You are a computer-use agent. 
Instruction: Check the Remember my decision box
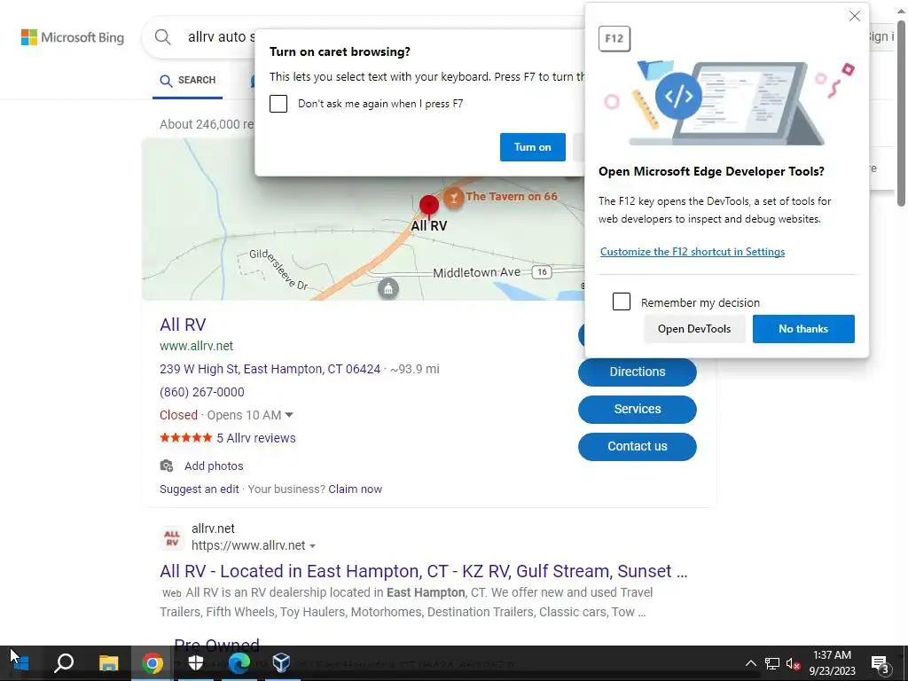(x=622, y=301)
